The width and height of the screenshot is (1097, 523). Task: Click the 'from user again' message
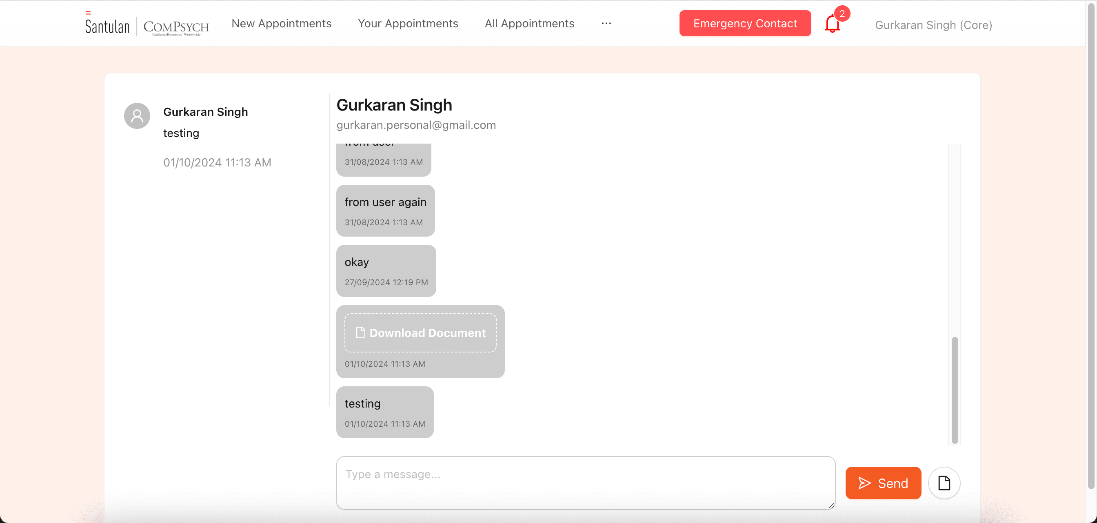coord(385,211)
